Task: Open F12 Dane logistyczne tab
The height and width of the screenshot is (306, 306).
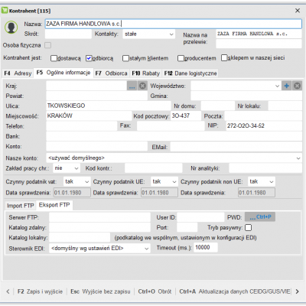Action: click(190, 73)
